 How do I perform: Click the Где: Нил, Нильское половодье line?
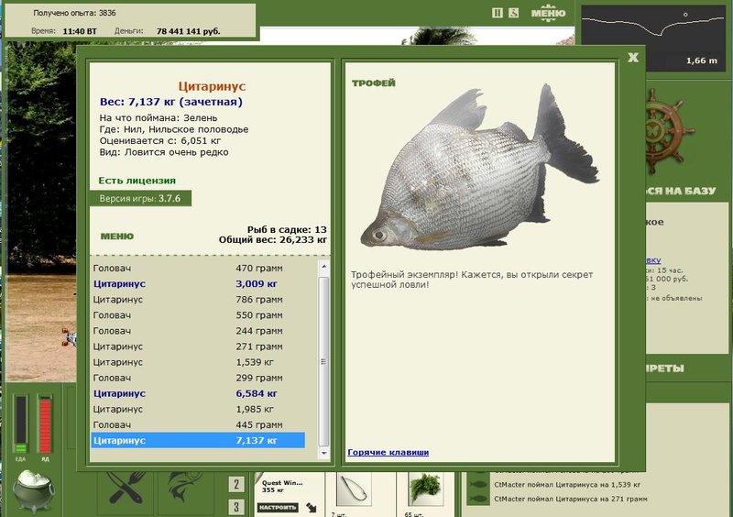coord(174,129)
